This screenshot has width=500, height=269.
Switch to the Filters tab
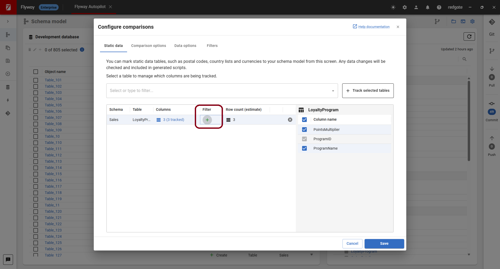[x=212, y=46]
